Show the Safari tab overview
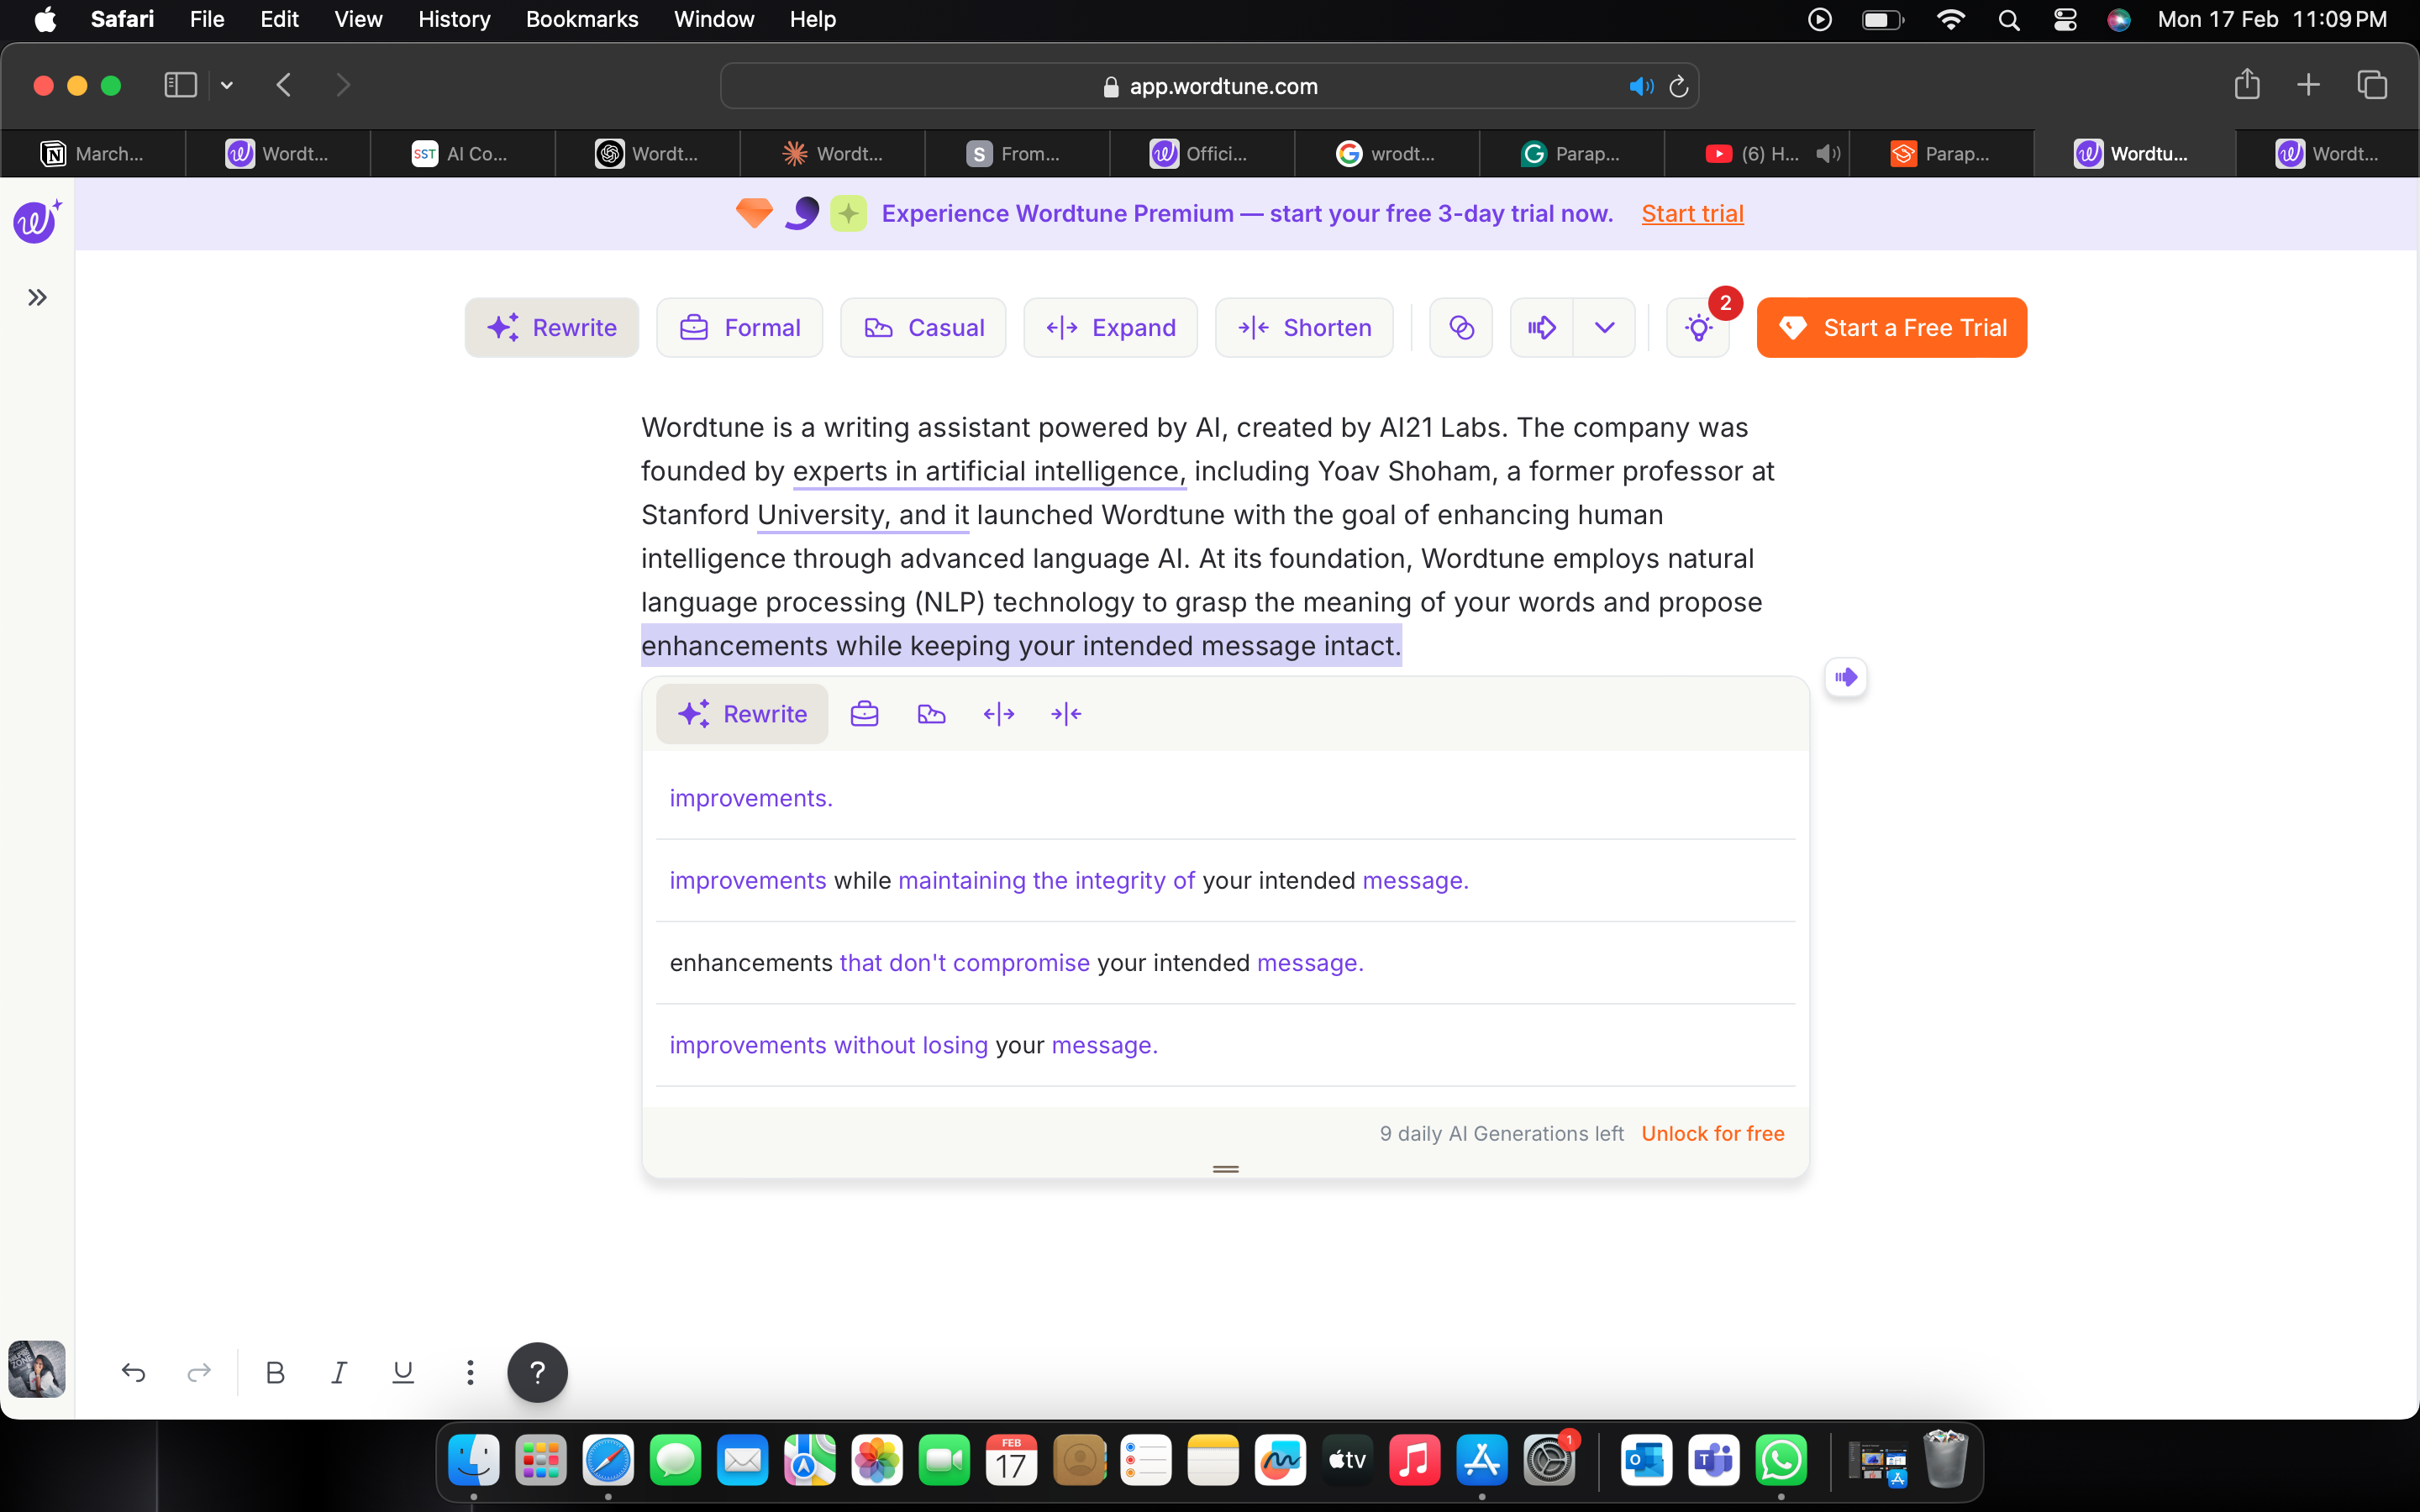The image size is (2420, 1512). point(2372,85)
